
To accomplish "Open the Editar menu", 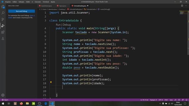I will 14,2.
